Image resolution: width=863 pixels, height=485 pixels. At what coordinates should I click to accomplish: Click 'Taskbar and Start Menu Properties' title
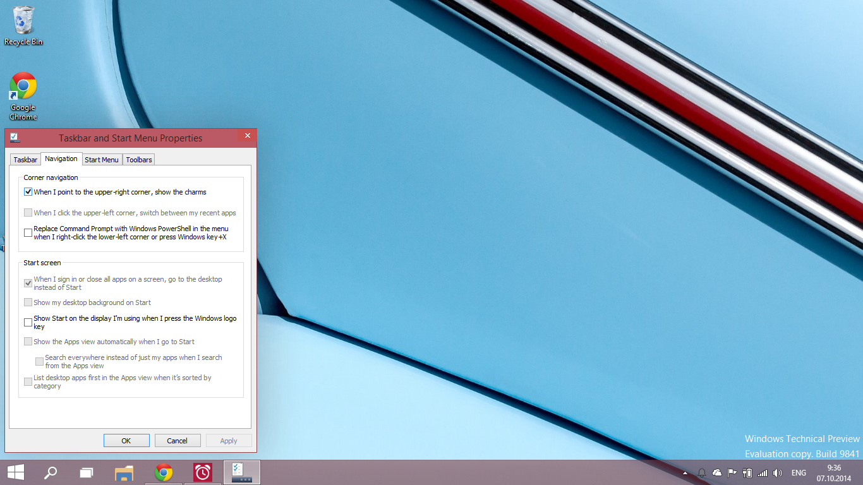click(131, 138)
